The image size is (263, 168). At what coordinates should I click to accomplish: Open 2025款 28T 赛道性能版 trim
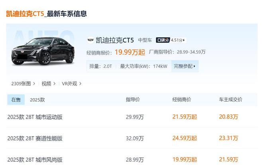tap(35, 138)
